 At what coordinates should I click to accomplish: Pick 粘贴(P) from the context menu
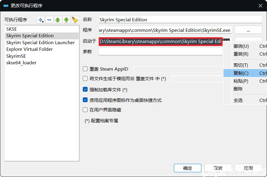(245, 81)
